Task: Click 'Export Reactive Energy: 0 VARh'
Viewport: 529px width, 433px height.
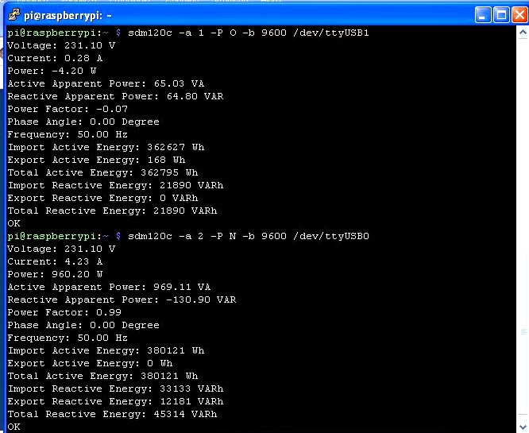Action: 103,198
